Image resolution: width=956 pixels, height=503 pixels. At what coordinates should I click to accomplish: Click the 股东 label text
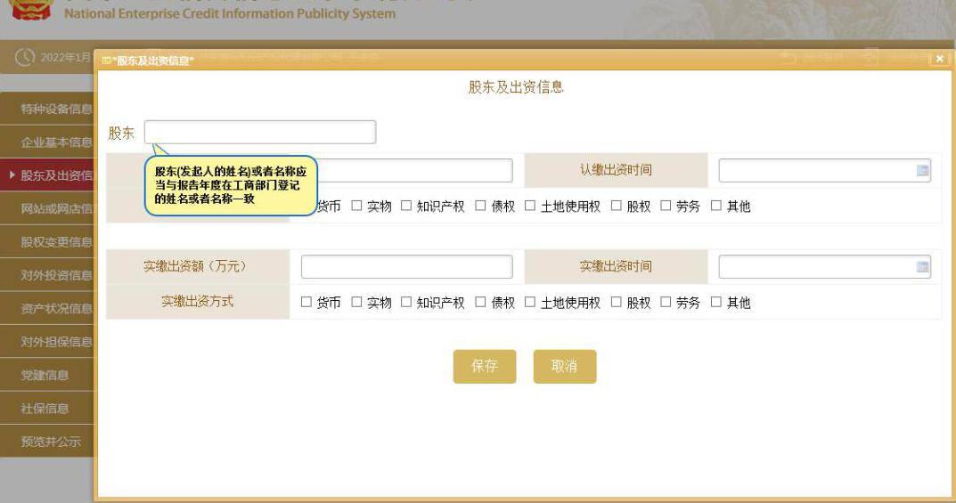(x=120, y=133)
